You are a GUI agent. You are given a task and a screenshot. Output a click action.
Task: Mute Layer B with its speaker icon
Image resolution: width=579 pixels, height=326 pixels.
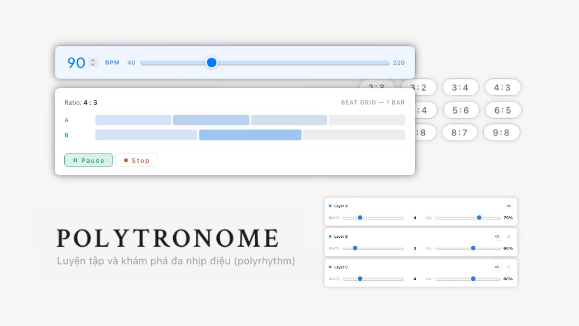(497, 236)
